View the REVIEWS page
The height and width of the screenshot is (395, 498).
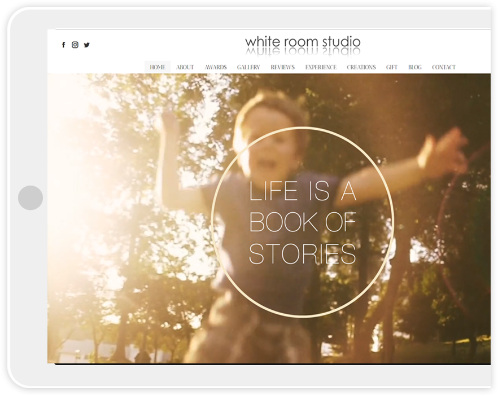(x=283, y=67)
